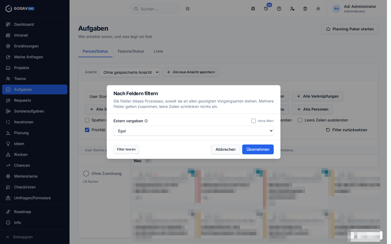Click the user settings icon in header
Screen dimensions: 391x244
pyautogui.click(x=292, y=9)
